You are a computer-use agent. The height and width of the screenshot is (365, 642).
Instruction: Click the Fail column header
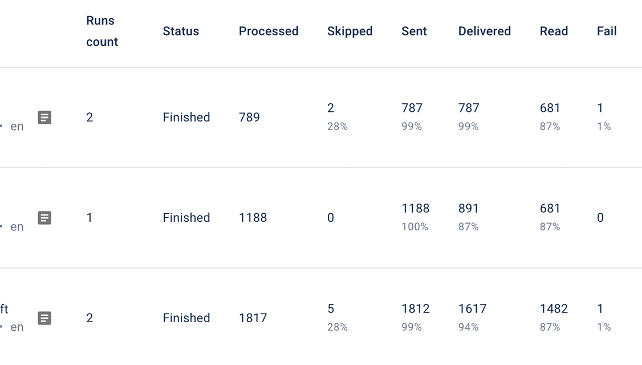607,31
